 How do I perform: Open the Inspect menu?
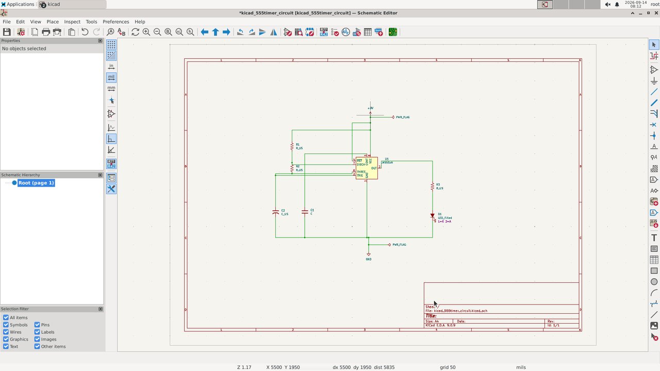(72, 22)
